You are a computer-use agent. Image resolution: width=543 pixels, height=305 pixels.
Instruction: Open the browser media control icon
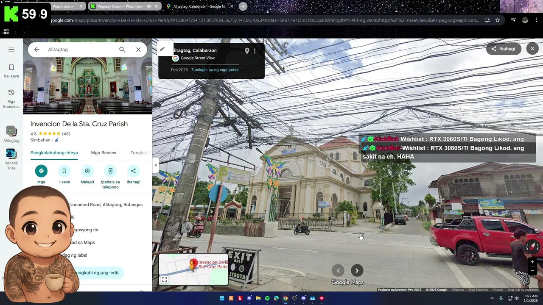513,20
